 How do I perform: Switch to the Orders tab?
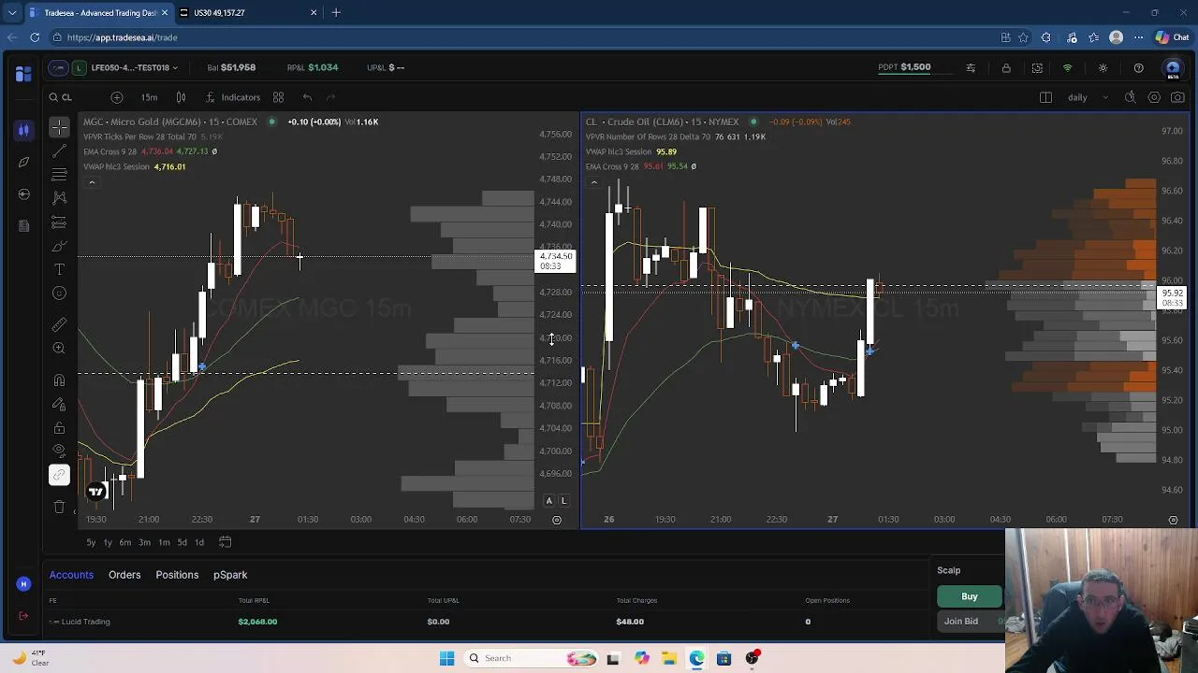(124, 575)
